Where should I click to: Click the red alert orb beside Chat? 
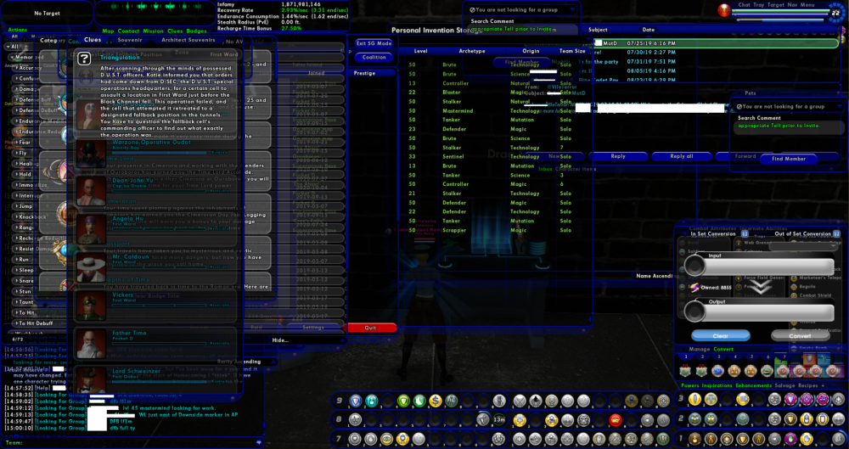(724, 9)
